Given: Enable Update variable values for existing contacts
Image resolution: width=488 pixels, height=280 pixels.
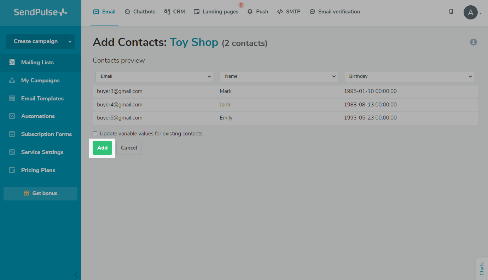Looking at the screenshot, I should (95, 134).
